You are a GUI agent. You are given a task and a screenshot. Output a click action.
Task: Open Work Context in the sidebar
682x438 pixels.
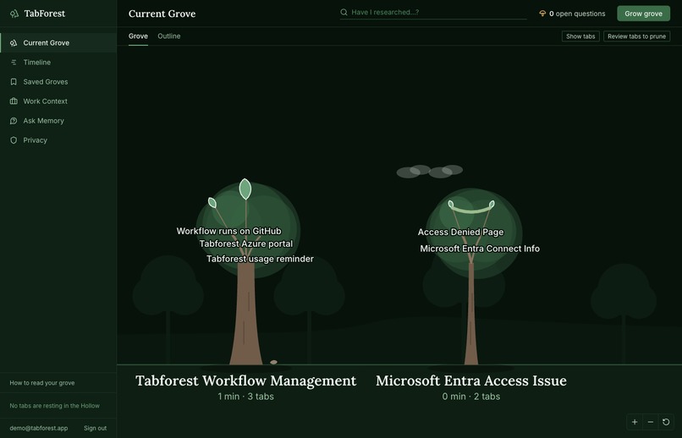pos(58,101)
